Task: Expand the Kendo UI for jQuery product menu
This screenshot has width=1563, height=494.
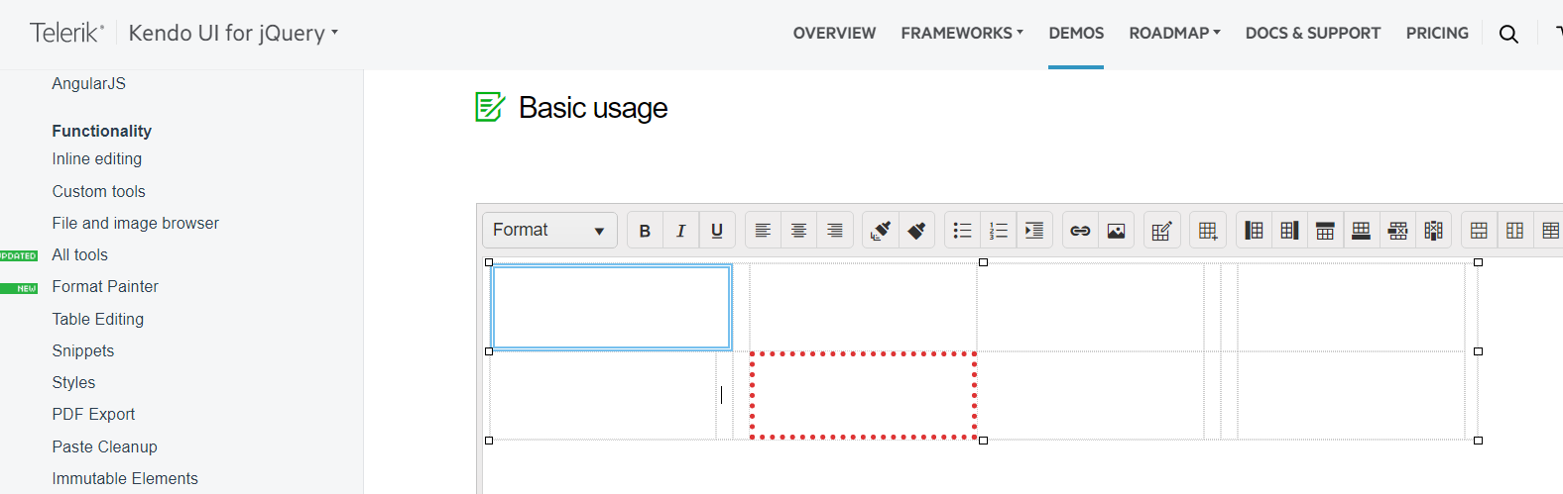Action: point(233,33)
